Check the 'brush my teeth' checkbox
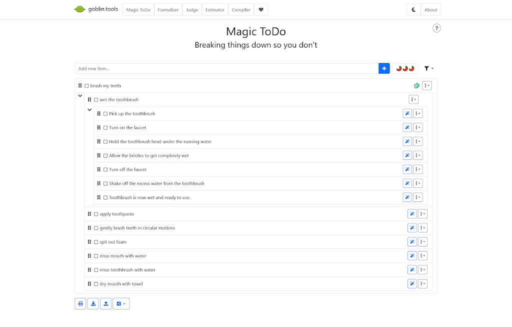The width and height of the screenshot is (512, 327). click(86, 86)
